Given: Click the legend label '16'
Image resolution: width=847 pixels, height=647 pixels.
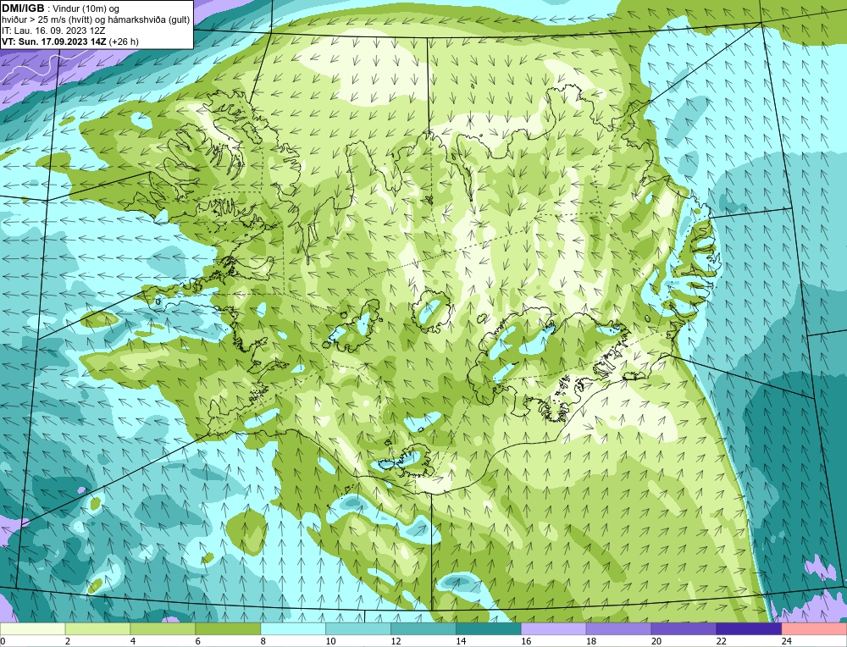Looking at the screenshot, I should tap(526, 641).
